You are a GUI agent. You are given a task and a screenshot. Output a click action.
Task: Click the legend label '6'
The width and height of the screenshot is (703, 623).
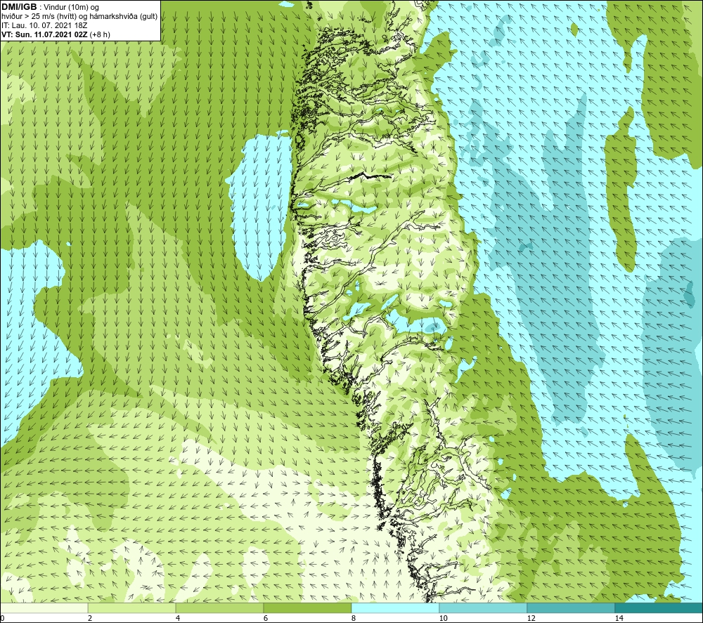(x=266, y=619)
